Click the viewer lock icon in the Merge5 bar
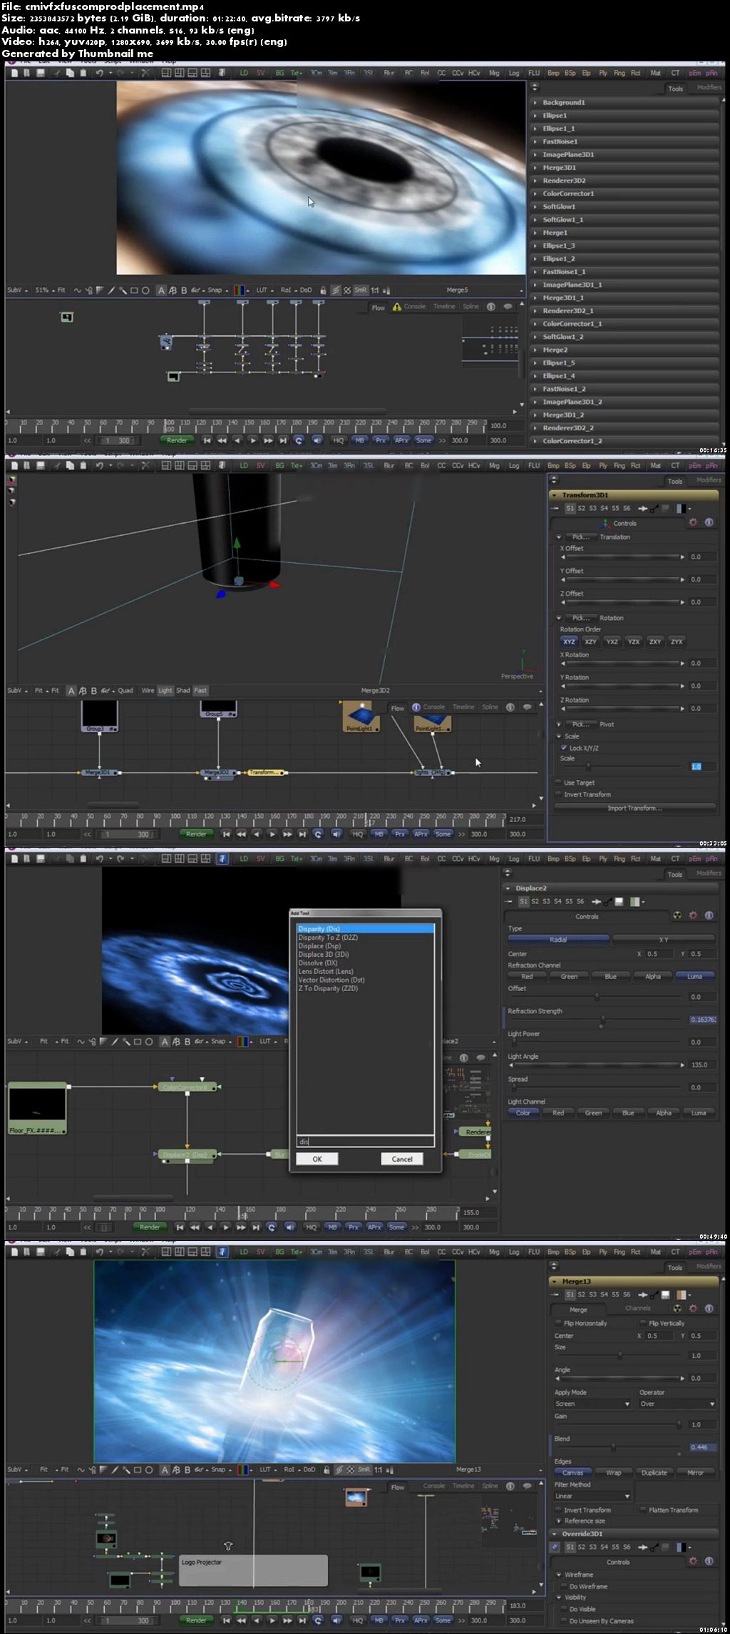 point(323,290)
